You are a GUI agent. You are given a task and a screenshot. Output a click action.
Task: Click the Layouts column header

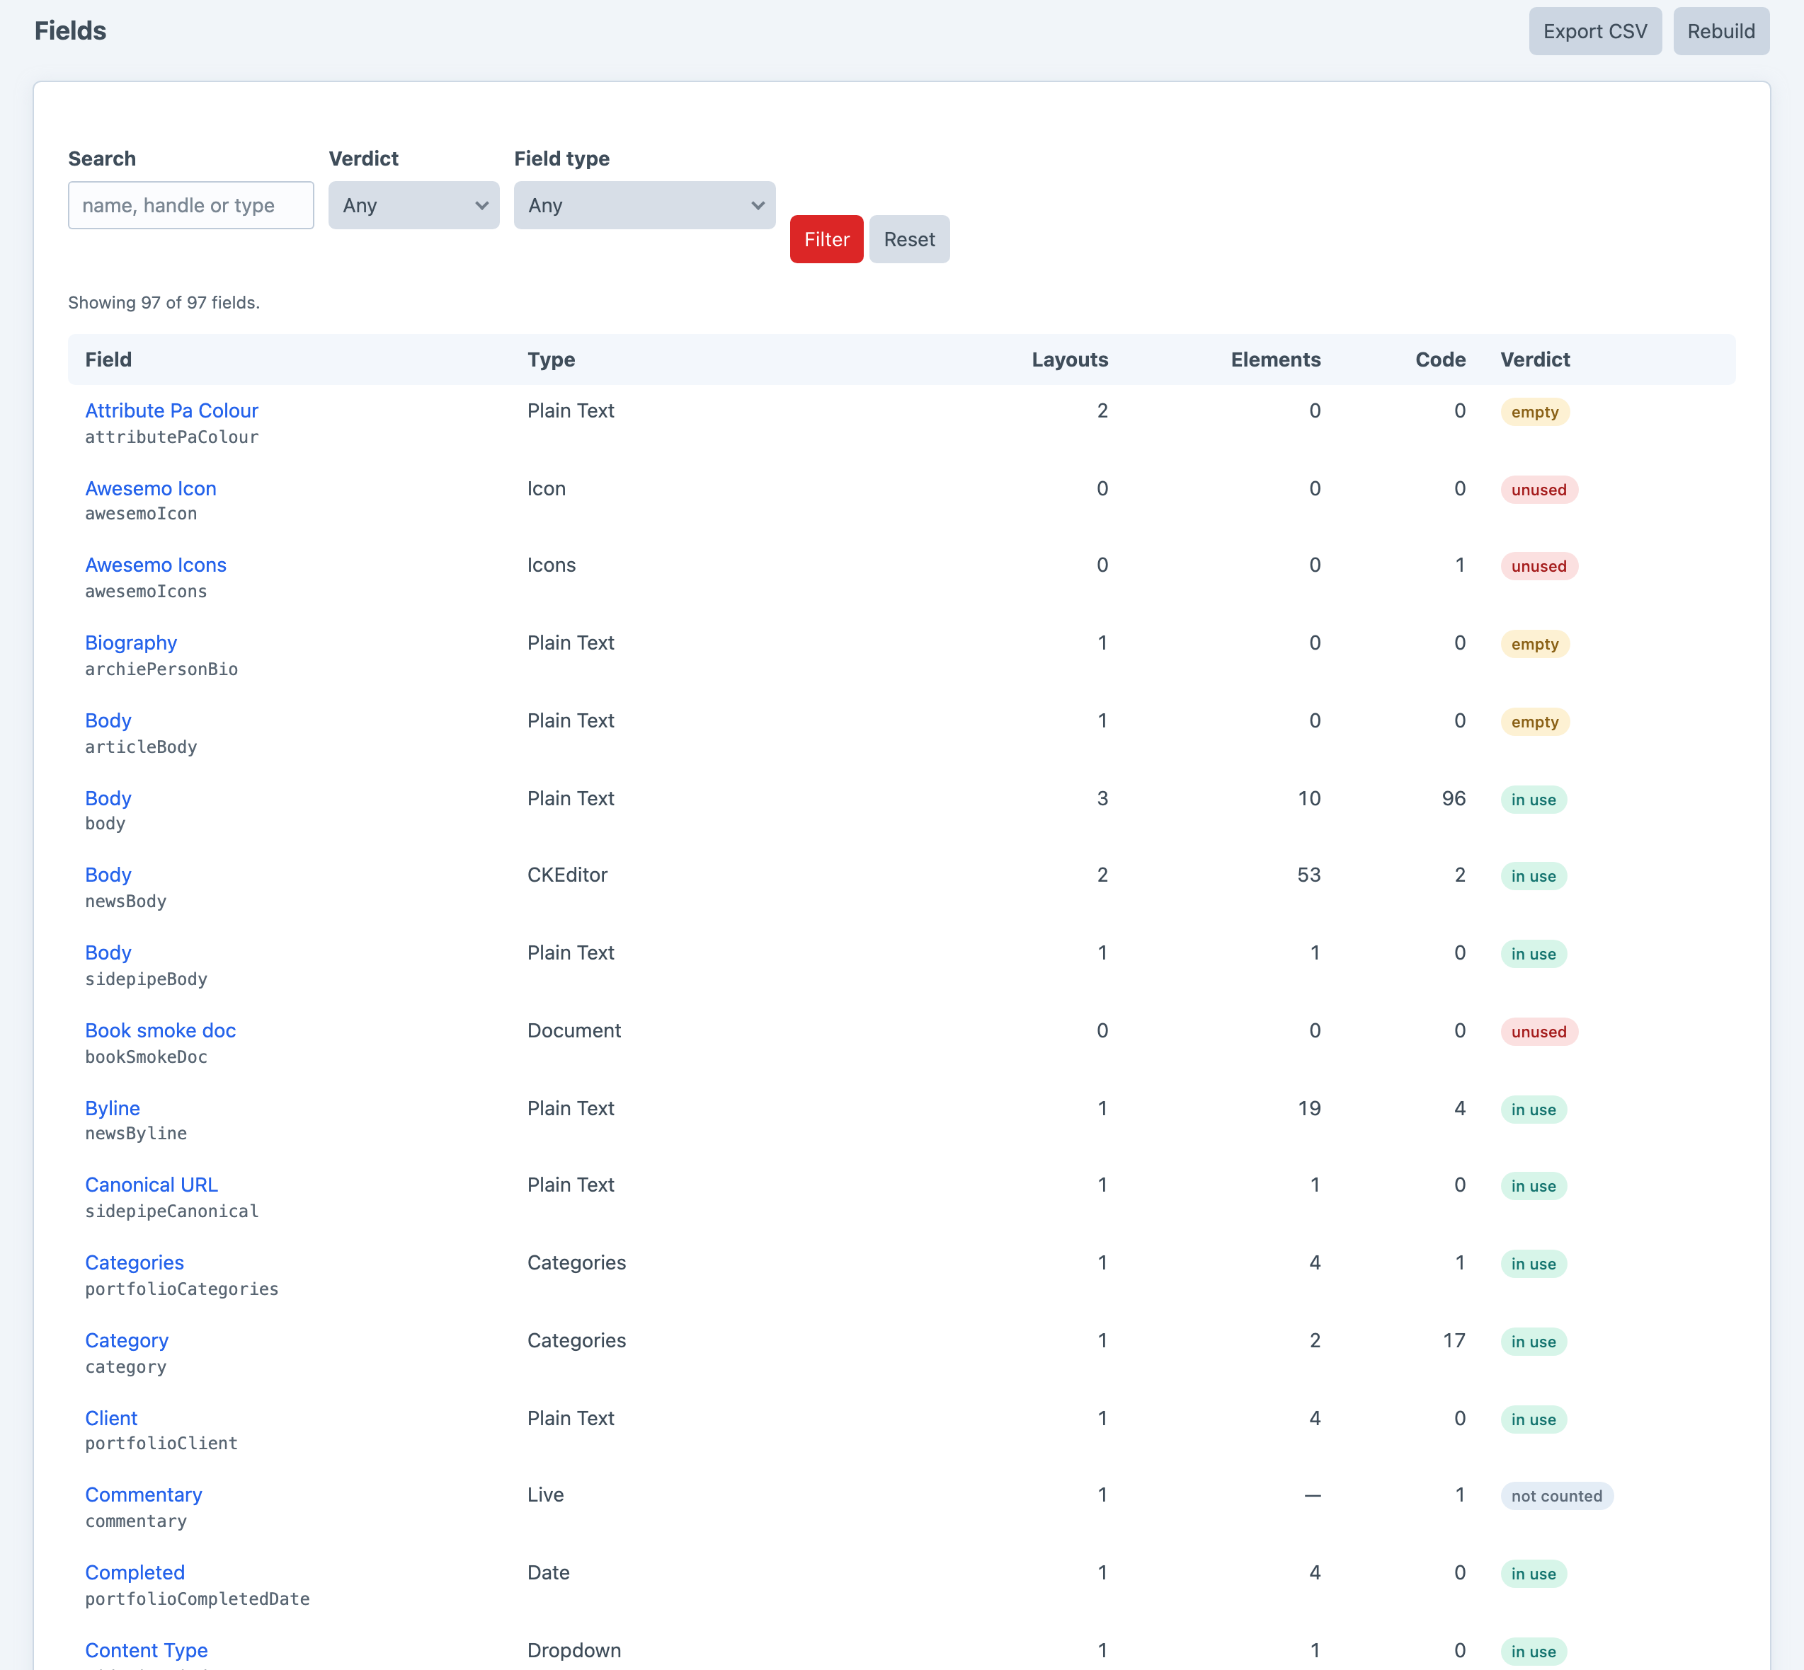[x=1070, y=359]
